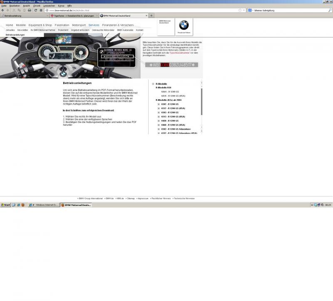Expand the 0313 - R 1200 GS (USA) node
333x301 pixels.
(x=159, y=117)
